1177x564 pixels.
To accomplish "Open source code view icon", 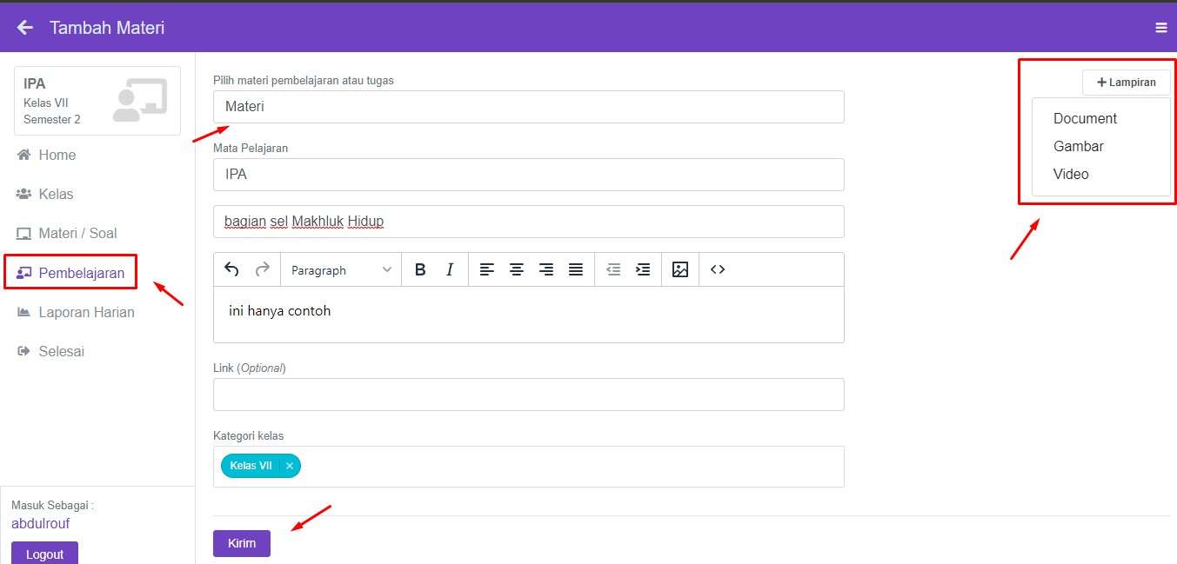I will [x=718, y=269].
